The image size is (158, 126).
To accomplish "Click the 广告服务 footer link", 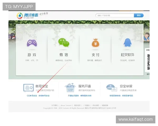I will tap(86, 105).
